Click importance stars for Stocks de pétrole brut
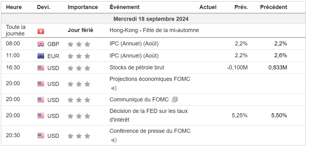 (x=79, y=68)
